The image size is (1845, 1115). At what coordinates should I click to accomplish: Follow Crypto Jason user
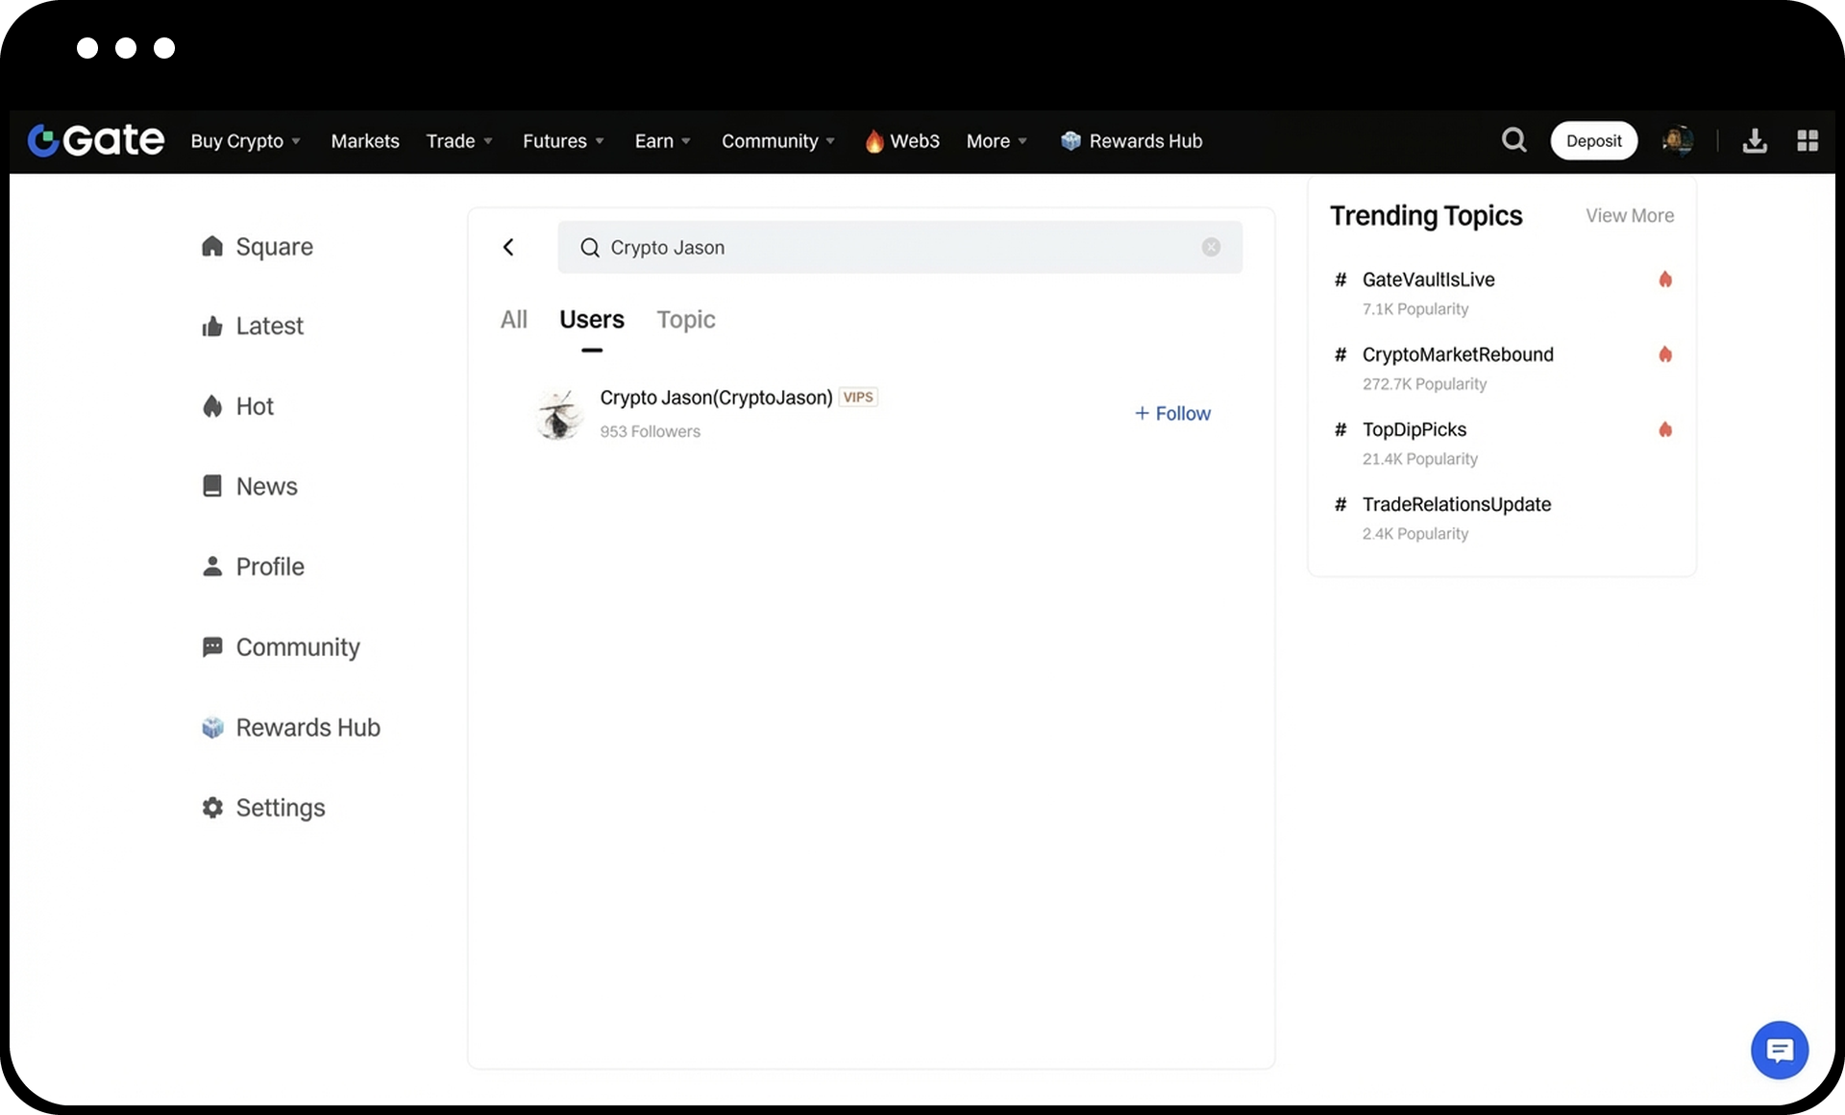point(1172,413)
